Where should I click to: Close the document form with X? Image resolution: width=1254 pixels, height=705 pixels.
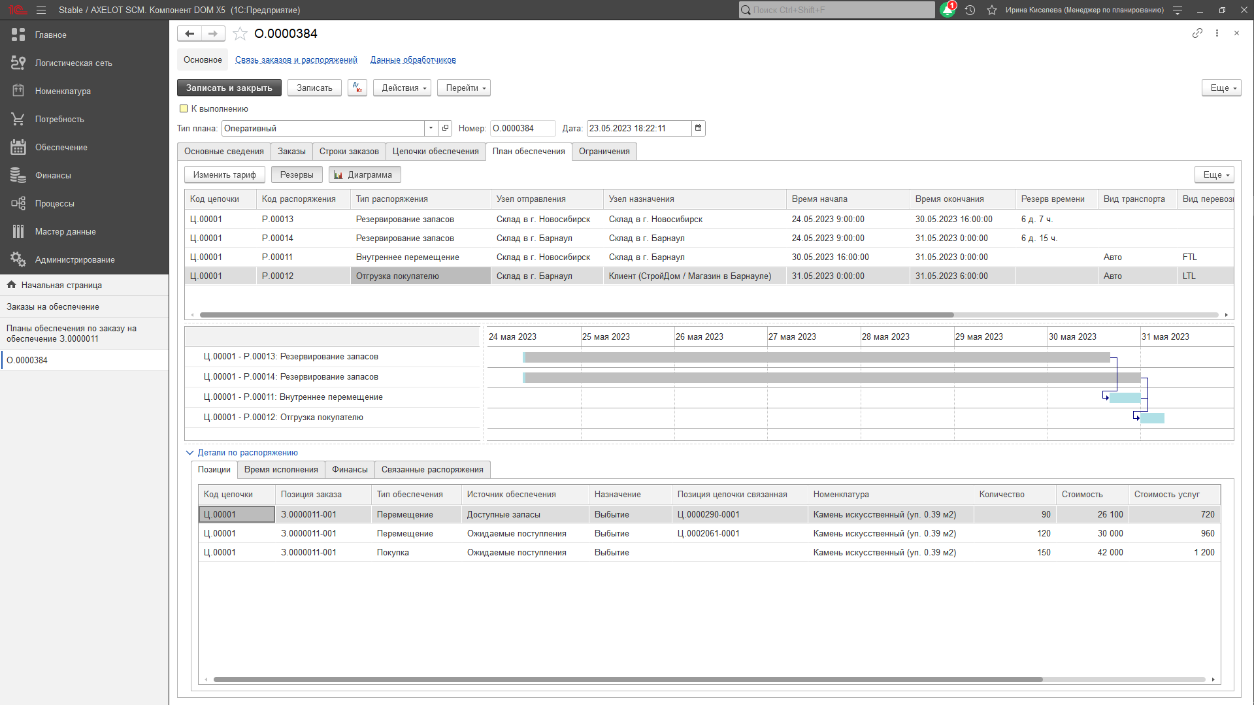[x=1236, y=33]
